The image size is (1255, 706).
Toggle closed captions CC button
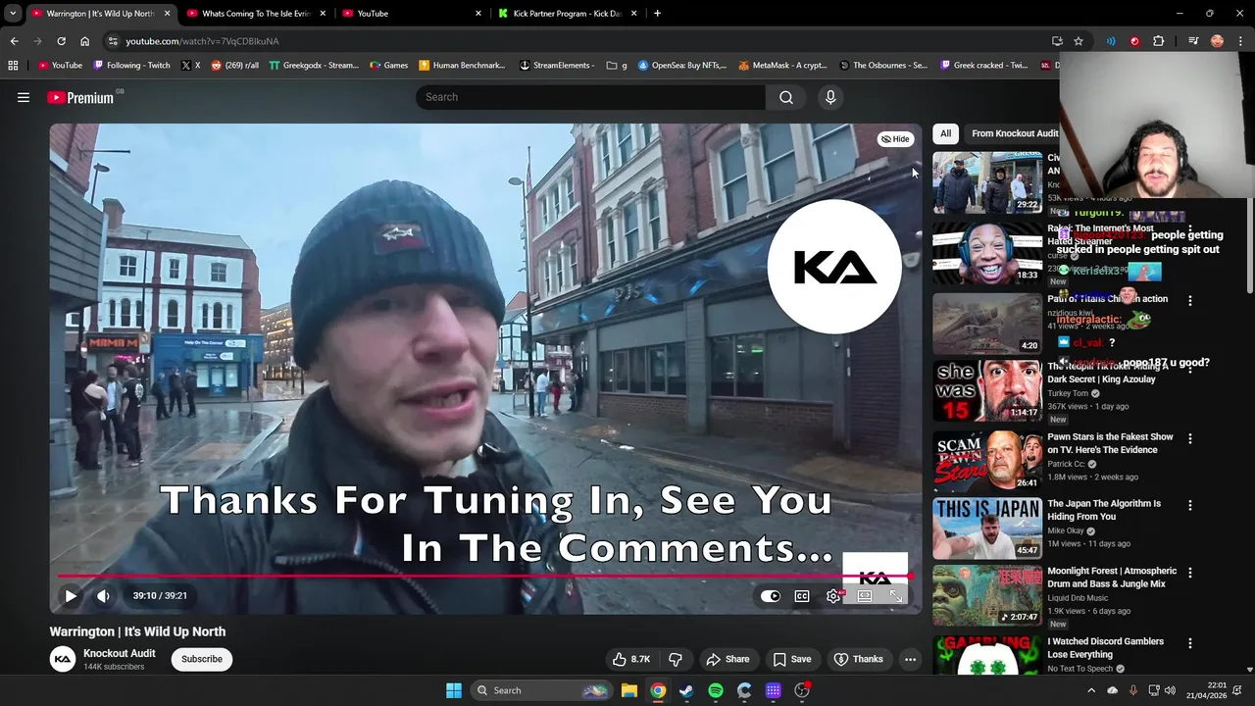802,595
